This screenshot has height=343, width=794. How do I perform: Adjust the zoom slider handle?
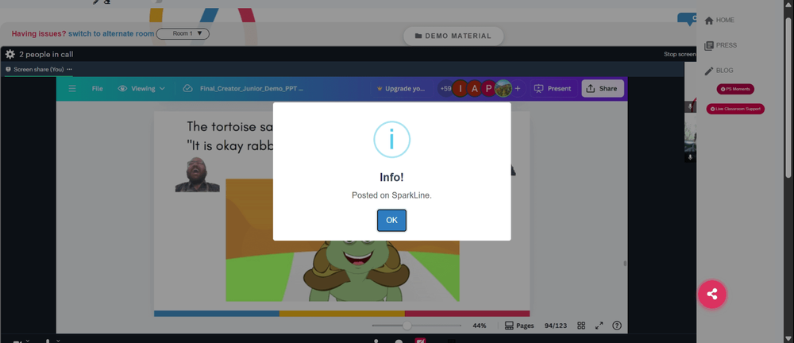point(407,326)
